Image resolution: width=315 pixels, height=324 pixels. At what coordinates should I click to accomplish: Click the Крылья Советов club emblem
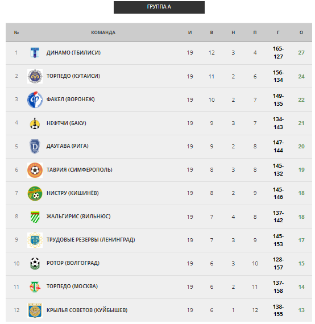click(x=35, y=310)
